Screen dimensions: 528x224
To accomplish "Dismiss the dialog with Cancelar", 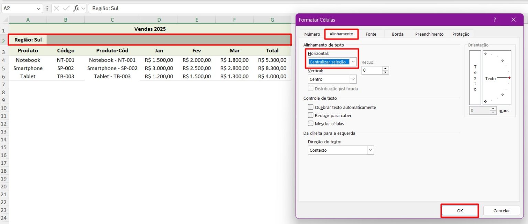I will (502, 210).
